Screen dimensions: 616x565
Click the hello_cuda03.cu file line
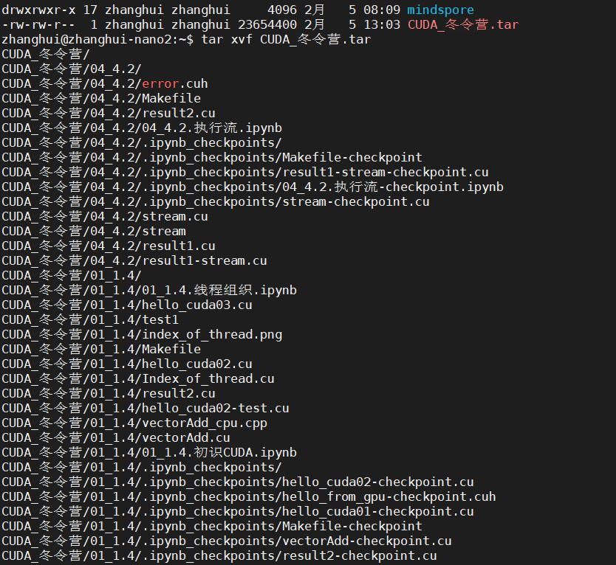pyautogui.click(x=127, y=305)
